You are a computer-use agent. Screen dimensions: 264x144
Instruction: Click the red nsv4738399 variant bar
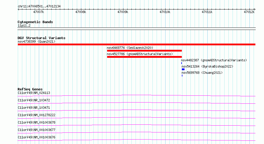(x=136, y=44)
